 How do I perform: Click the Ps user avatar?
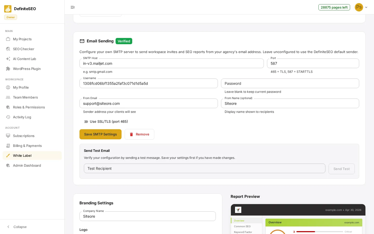pos(359,7)
